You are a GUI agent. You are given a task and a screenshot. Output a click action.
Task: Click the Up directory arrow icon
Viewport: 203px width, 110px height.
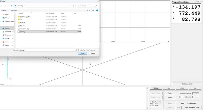[11, 6]
